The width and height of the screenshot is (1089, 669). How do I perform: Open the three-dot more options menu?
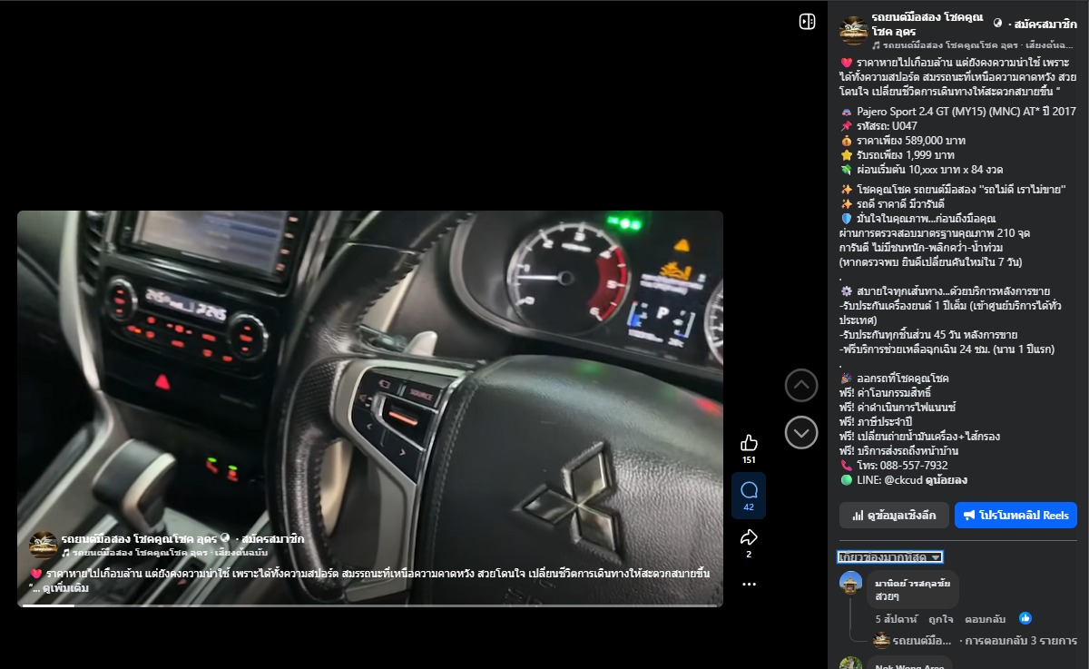click(749, 585)
